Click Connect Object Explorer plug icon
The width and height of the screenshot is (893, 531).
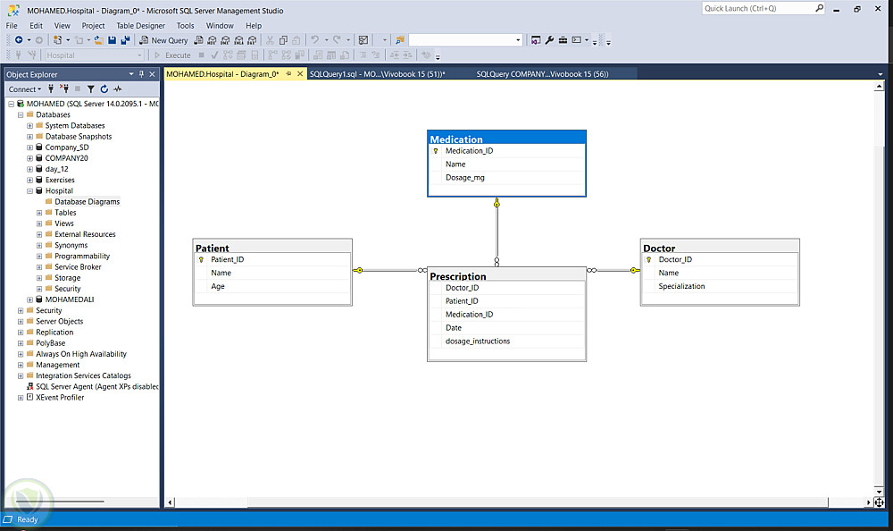pyautogui.click(x=51, y=89)
